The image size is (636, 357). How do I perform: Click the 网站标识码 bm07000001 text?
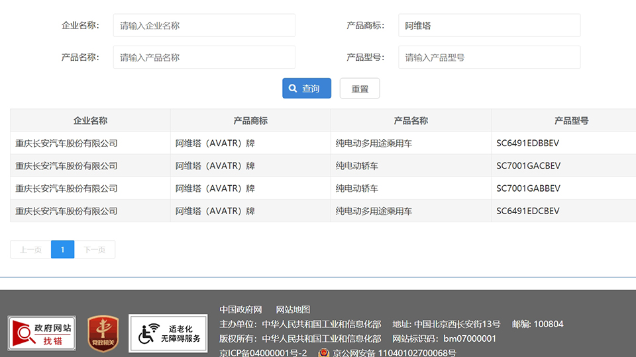coord(444,338)
